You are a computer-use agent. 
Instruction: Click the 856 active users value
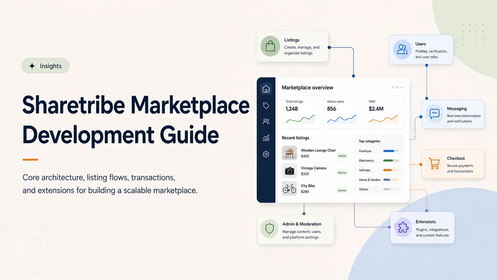tap(331, 109)
